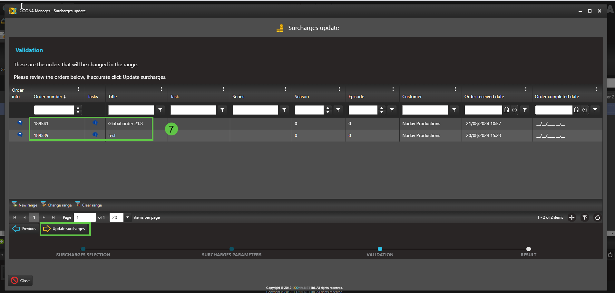The image size is (615, 293).
Task: Click Clear range in the toolbar
Action: pyautogui.click(x=89, y=205)
